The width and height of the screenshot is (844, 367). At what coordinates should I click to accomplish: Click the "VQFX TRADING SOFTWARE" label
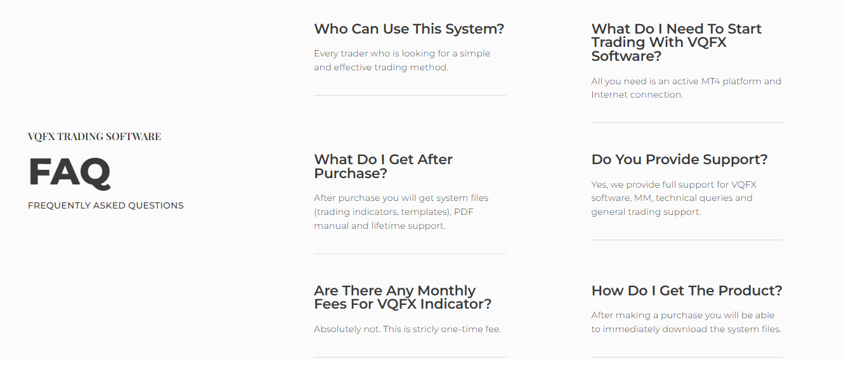click(x=94, y=137)
